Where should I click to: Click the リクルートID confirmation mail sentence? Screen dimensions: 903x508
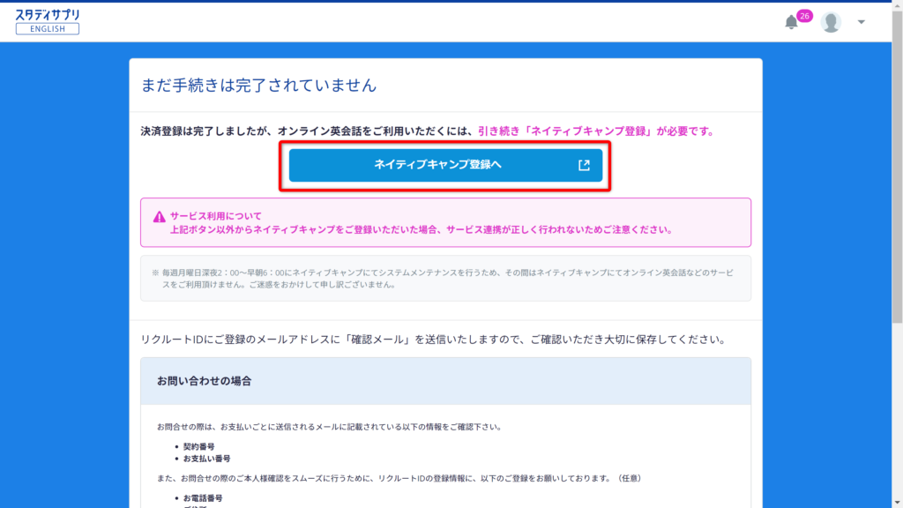pos(433,340)
